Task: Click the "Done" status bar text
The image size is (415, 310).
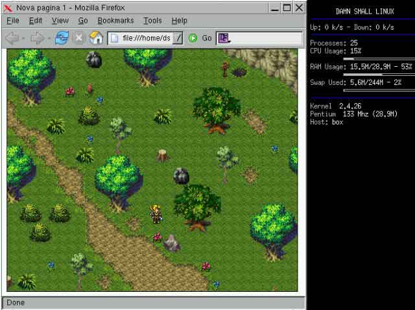Action: (16, 303)
